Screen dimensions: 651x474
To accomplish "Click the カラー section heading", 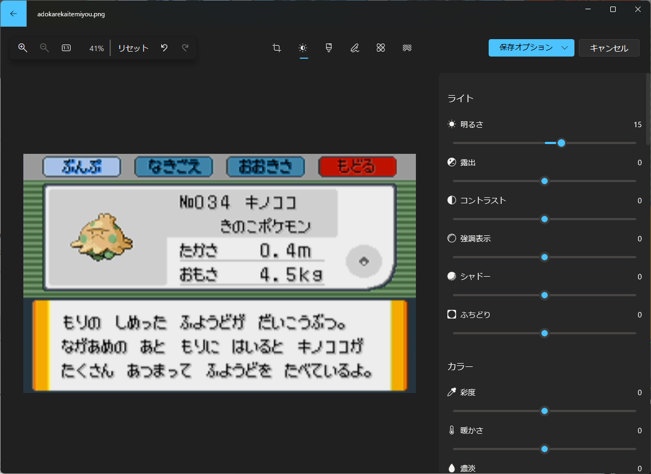I will point(460,367).
